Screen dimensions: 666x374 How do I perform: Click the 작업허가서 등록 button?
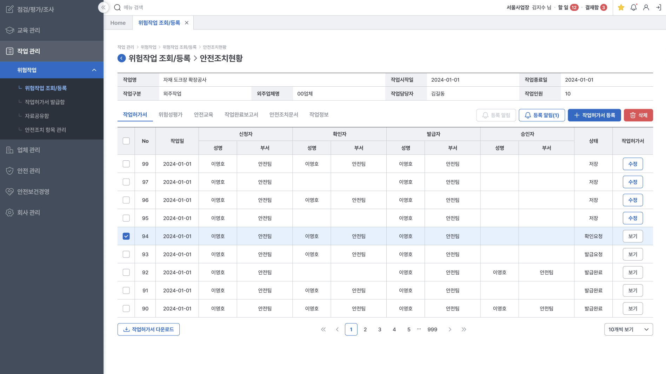(x=594, y=115)
